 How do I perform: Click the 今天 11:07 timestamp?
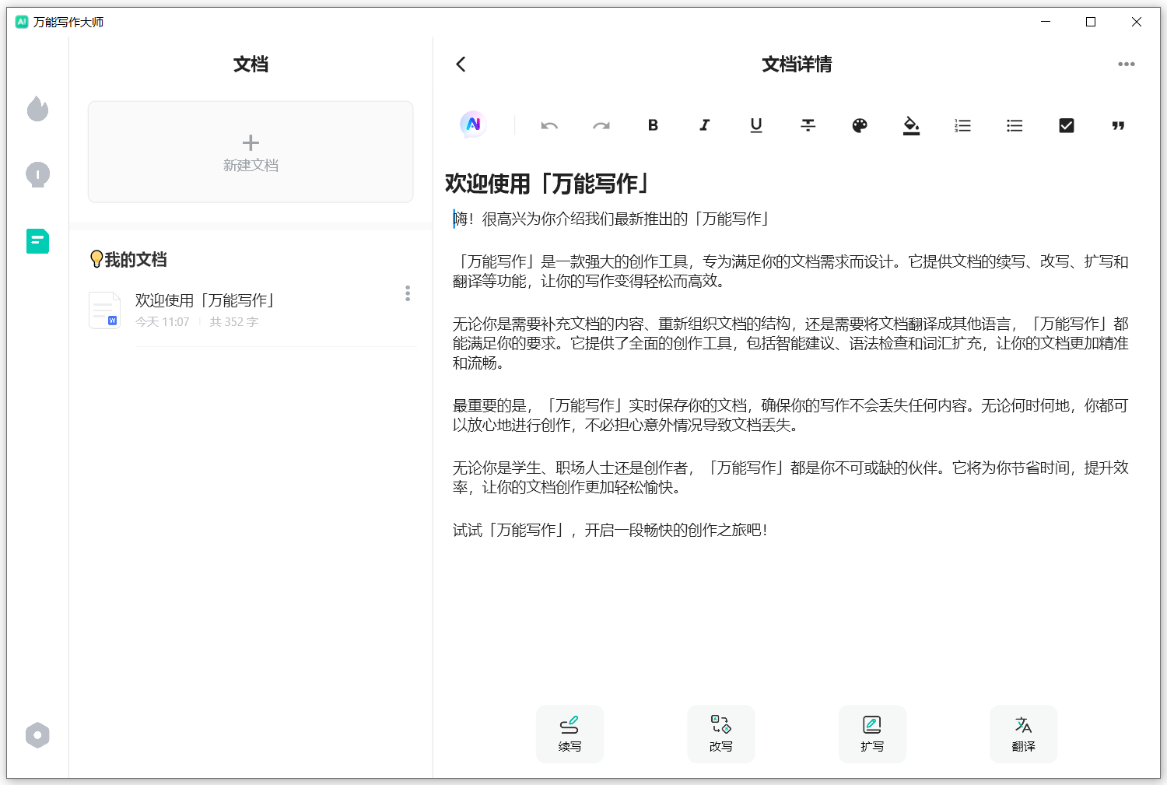tap(162, 321)
